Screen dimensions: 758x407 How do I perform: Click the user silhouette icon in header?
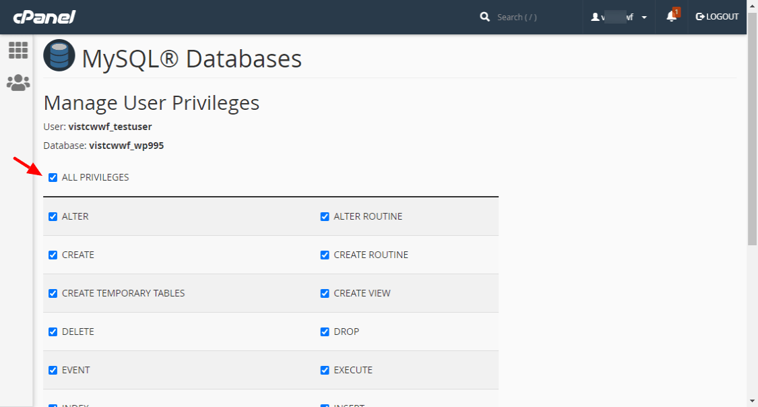point(595,17)
